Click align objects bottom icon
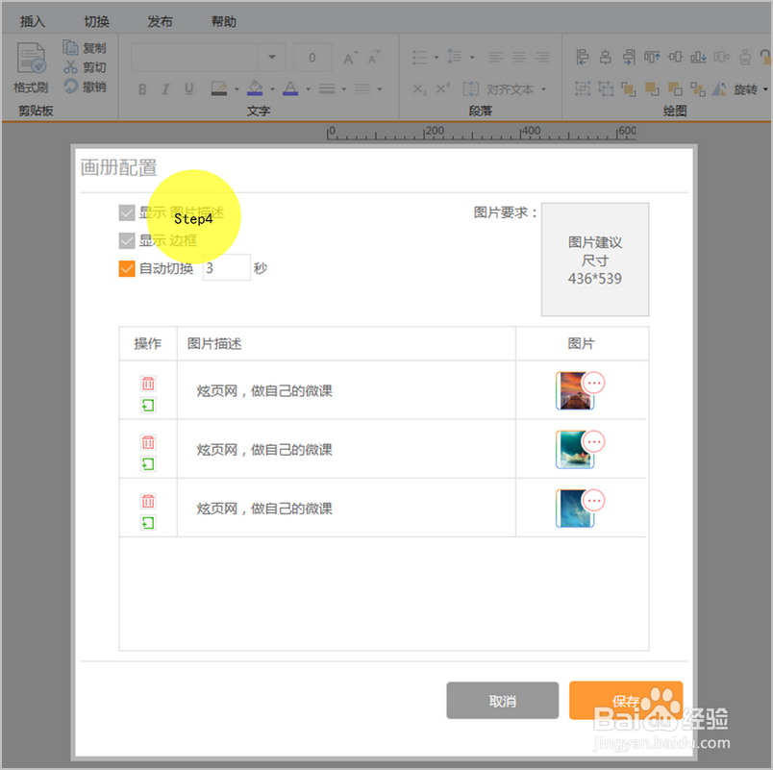Viewport: 773px width, 770px height. [x=698, y=57]
